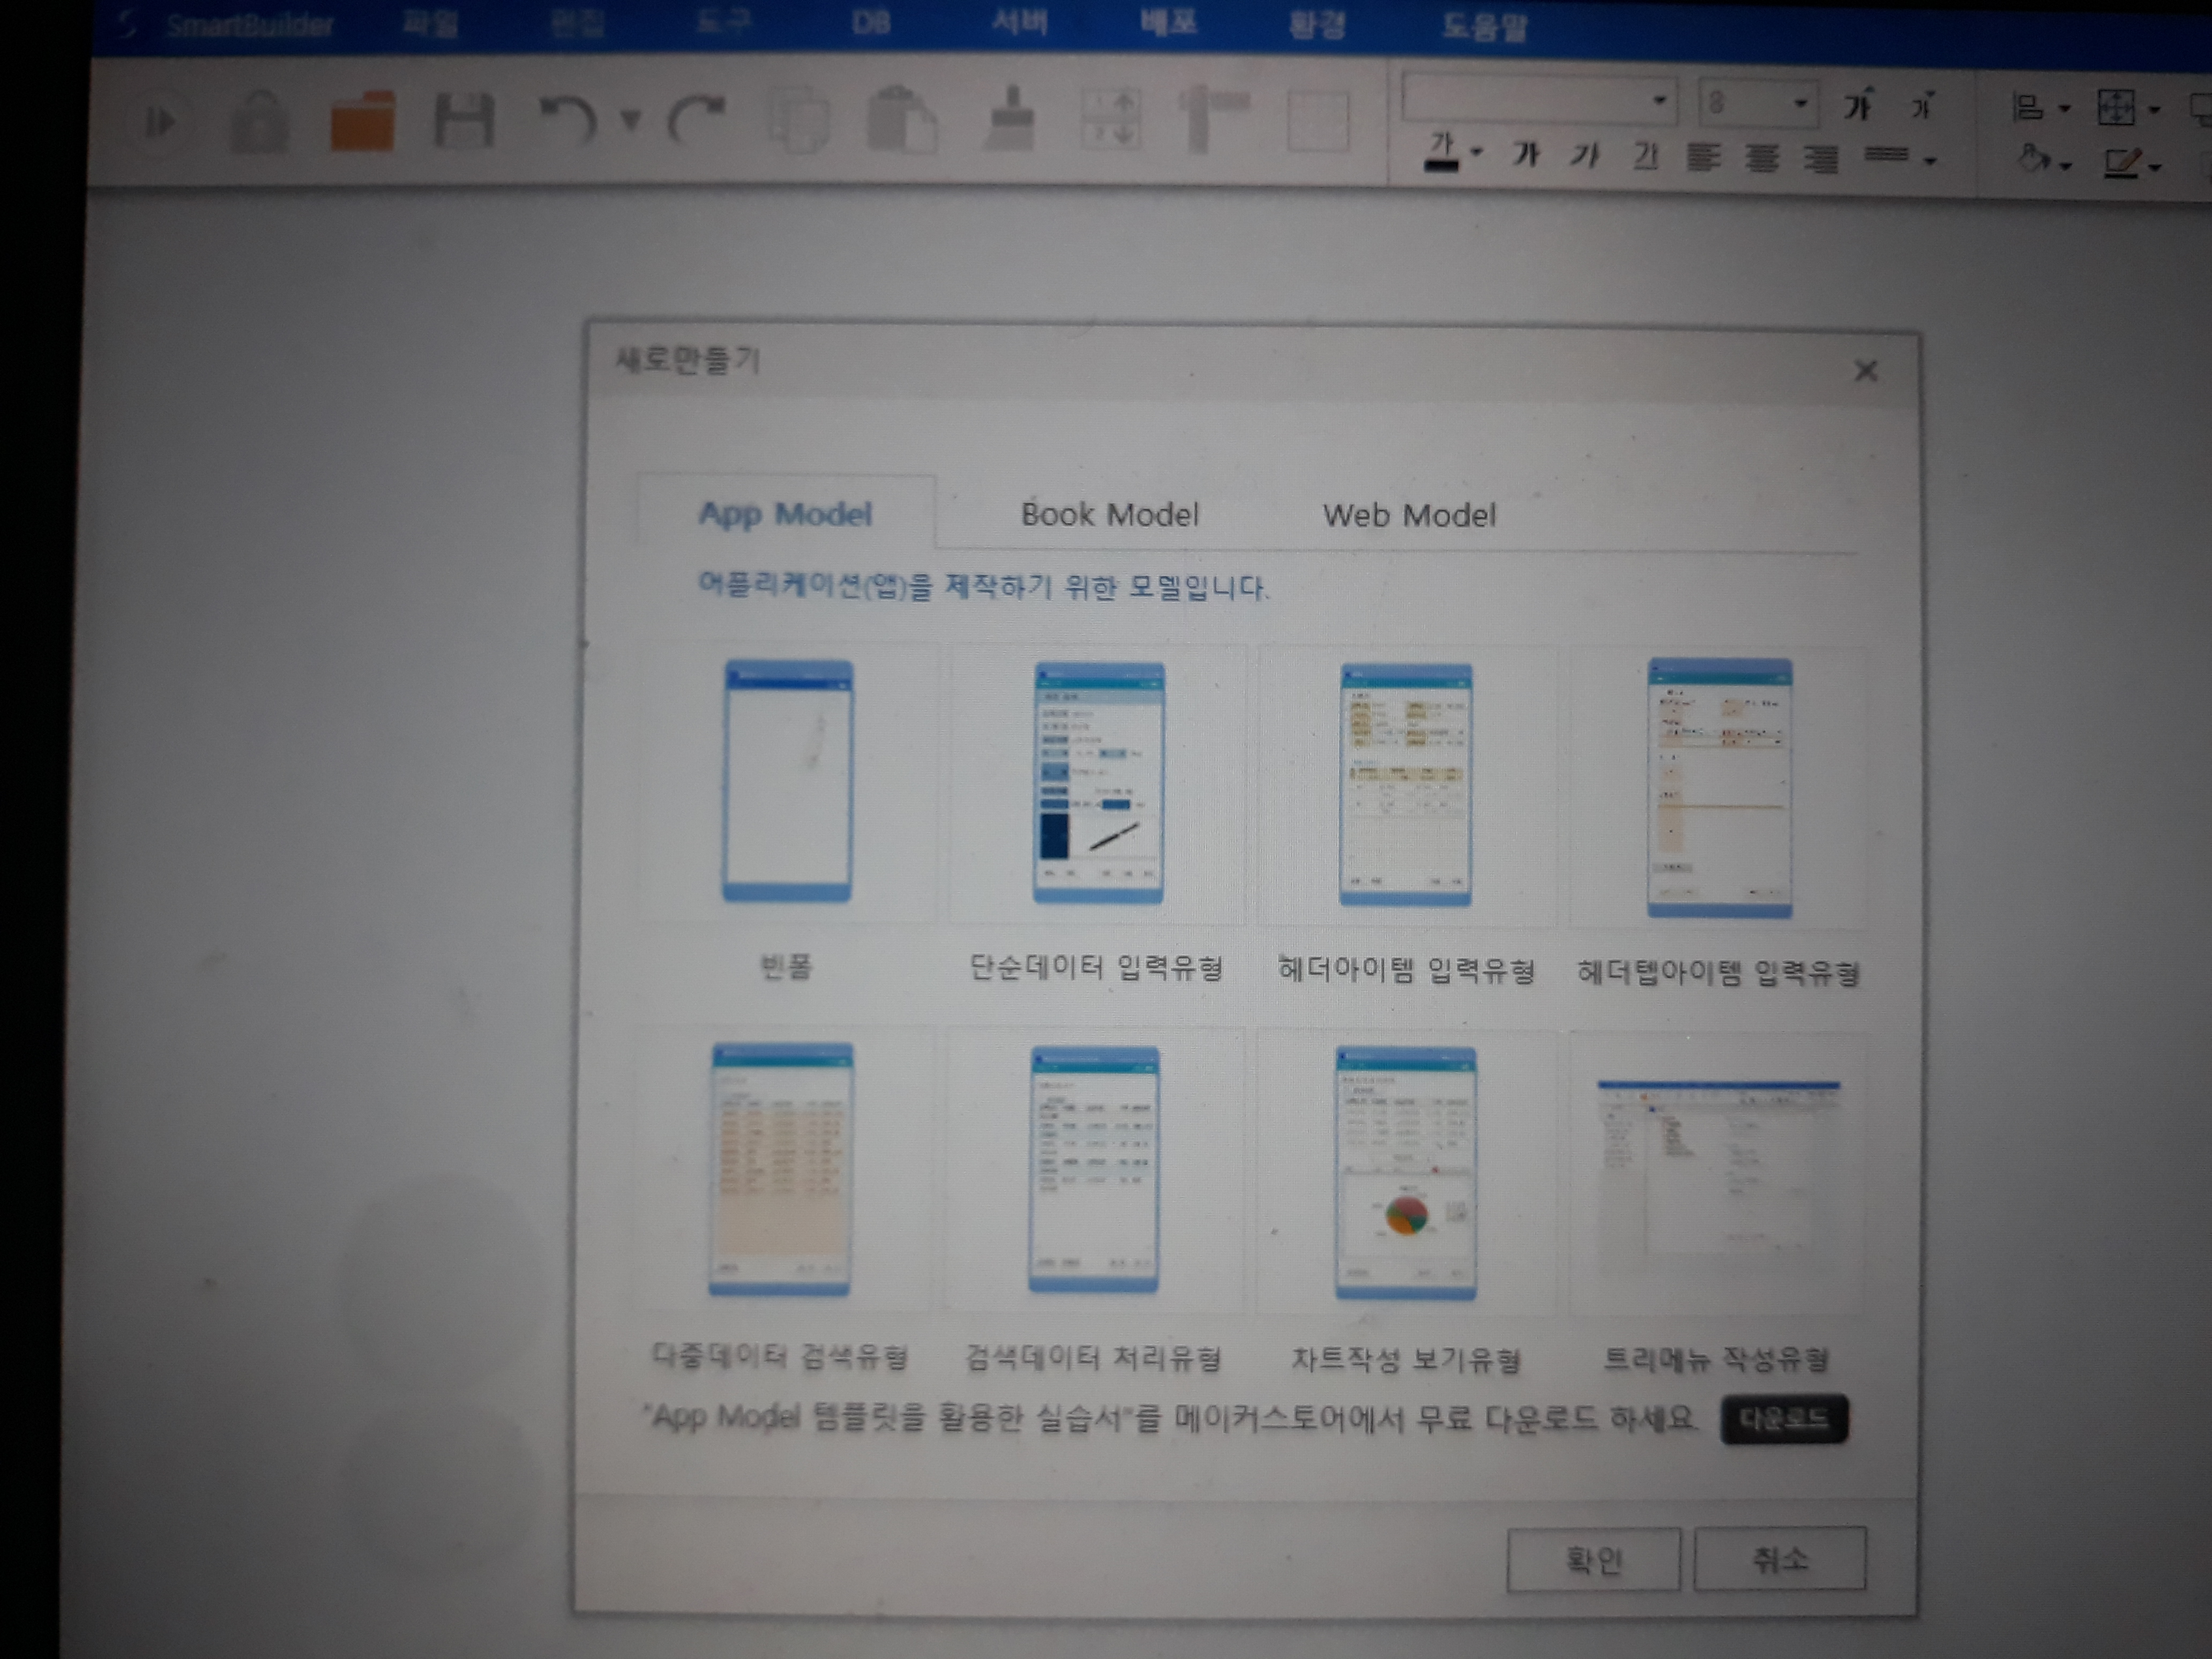2212x1659 pixels.
Task: Select the 헤더아이템 입력유형 template thumbnail
Action: [x=1405, y=785]
